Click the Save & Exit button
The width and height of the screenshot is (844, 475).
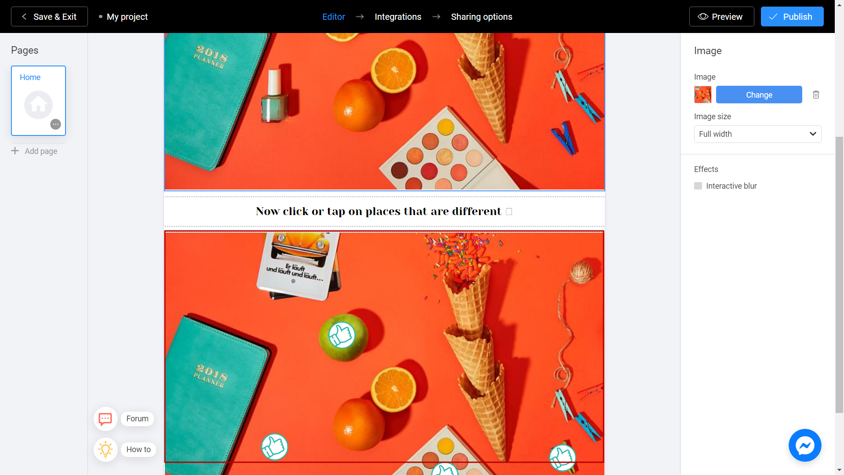pos(49,16)
